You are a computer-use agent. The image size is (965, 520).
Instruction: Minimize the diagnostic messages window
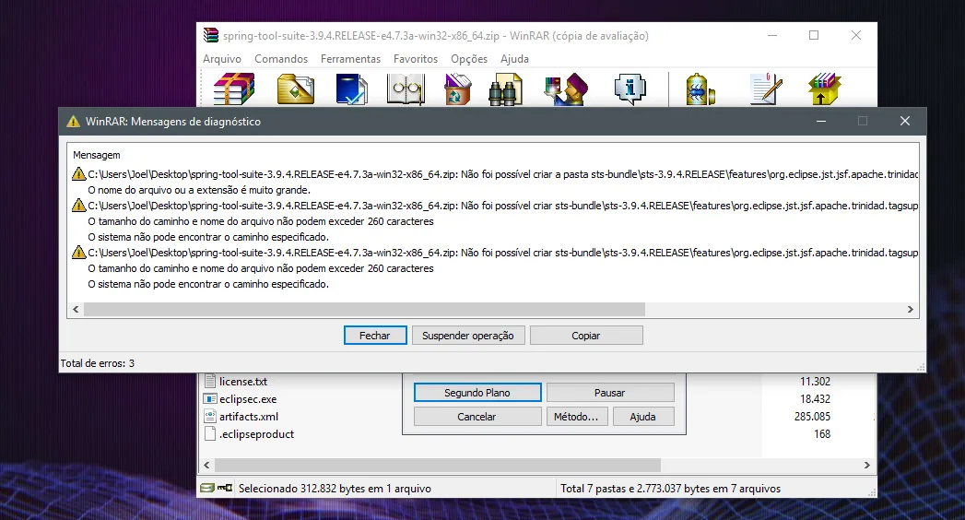tap(821, 121)
